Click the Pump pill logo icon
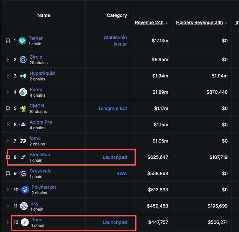This screenshot has width=239, height=232. click(23, 92)
